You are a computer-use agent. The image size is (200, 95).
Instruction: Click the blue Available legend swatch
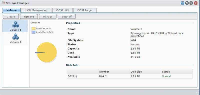click(33, 32)
